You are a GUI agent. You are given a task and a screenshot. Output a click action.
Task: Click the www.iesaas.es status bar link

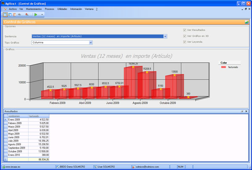(13, 167)
